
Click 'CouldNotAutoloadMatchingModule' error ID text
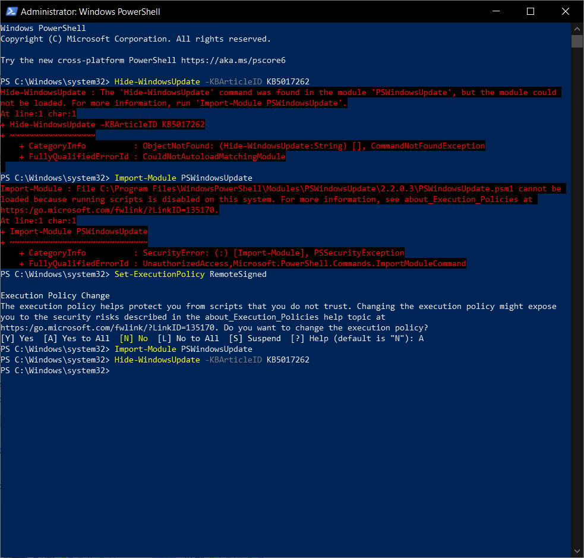(214, 157)
